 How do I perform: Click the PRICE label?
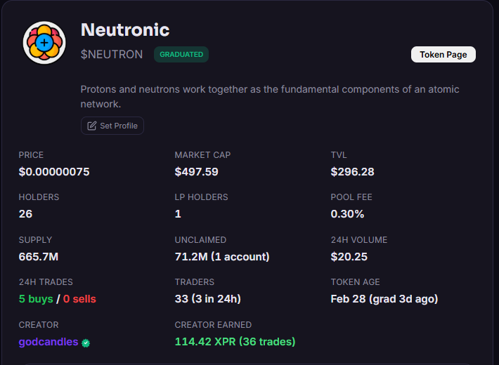(x=31, y=155)
